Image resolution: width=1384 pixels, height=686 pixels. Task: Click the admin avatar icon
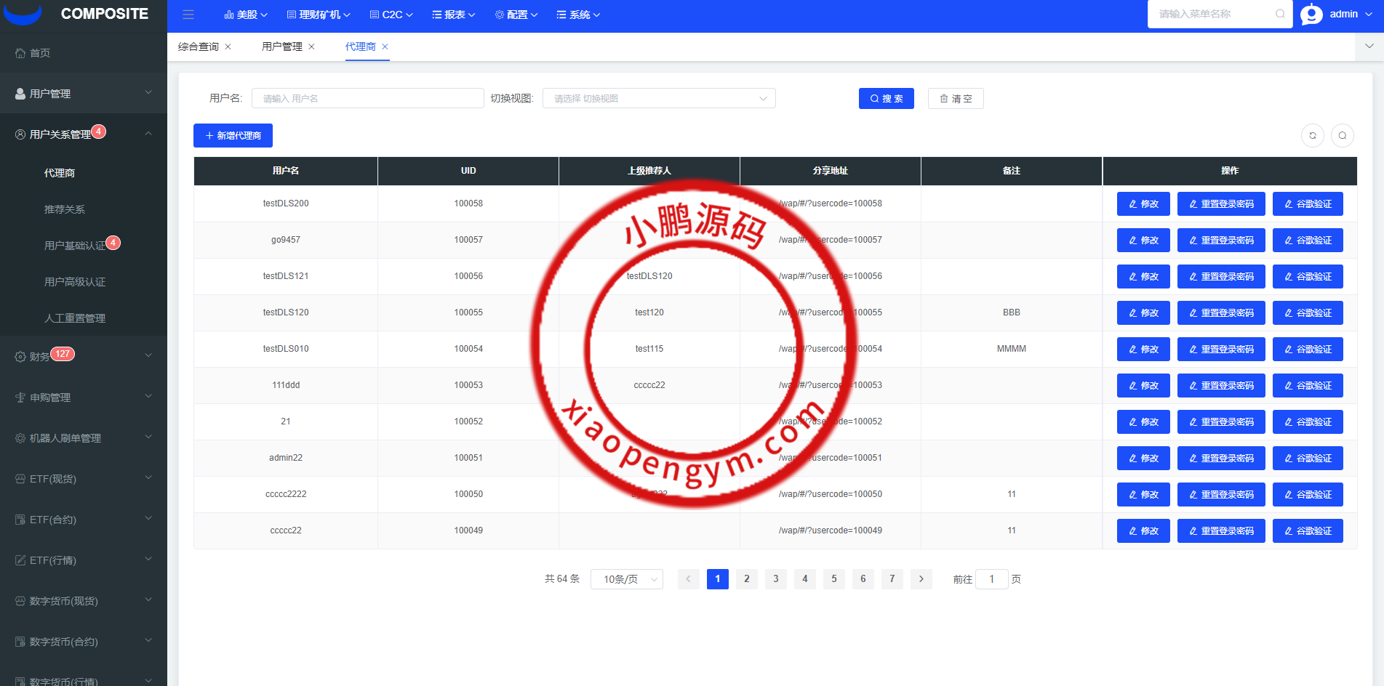pos(1311,15)
